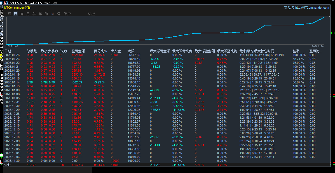335x173 pixels.
Task: Click the 最大浮盈比例 column header
Action: 227,51
